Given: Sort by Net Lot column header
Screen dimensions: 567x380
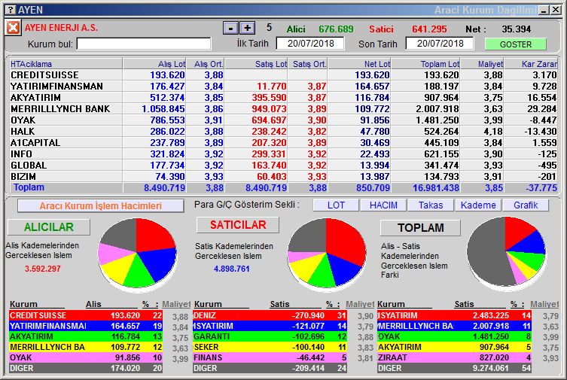Looking at the screenshot, I should click(x=359, y=64).
